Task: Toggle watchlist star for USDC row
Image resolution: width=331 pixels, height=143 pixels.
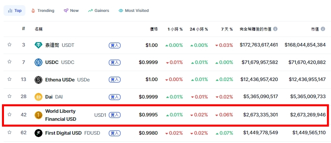Action: 9,62
